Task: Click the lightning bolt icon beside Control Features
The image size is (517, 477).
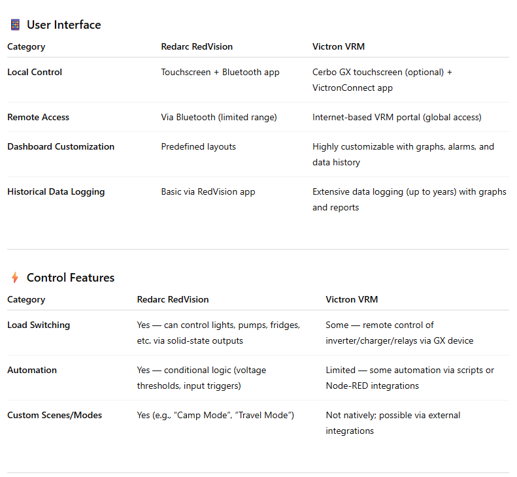Action: point(15,278)
